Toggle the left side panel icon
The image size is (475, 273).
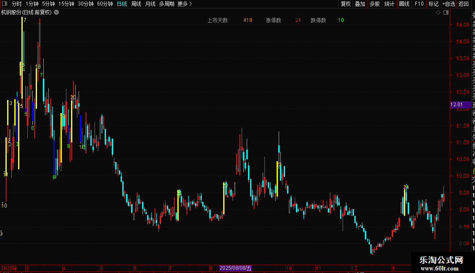click(5, 4)
